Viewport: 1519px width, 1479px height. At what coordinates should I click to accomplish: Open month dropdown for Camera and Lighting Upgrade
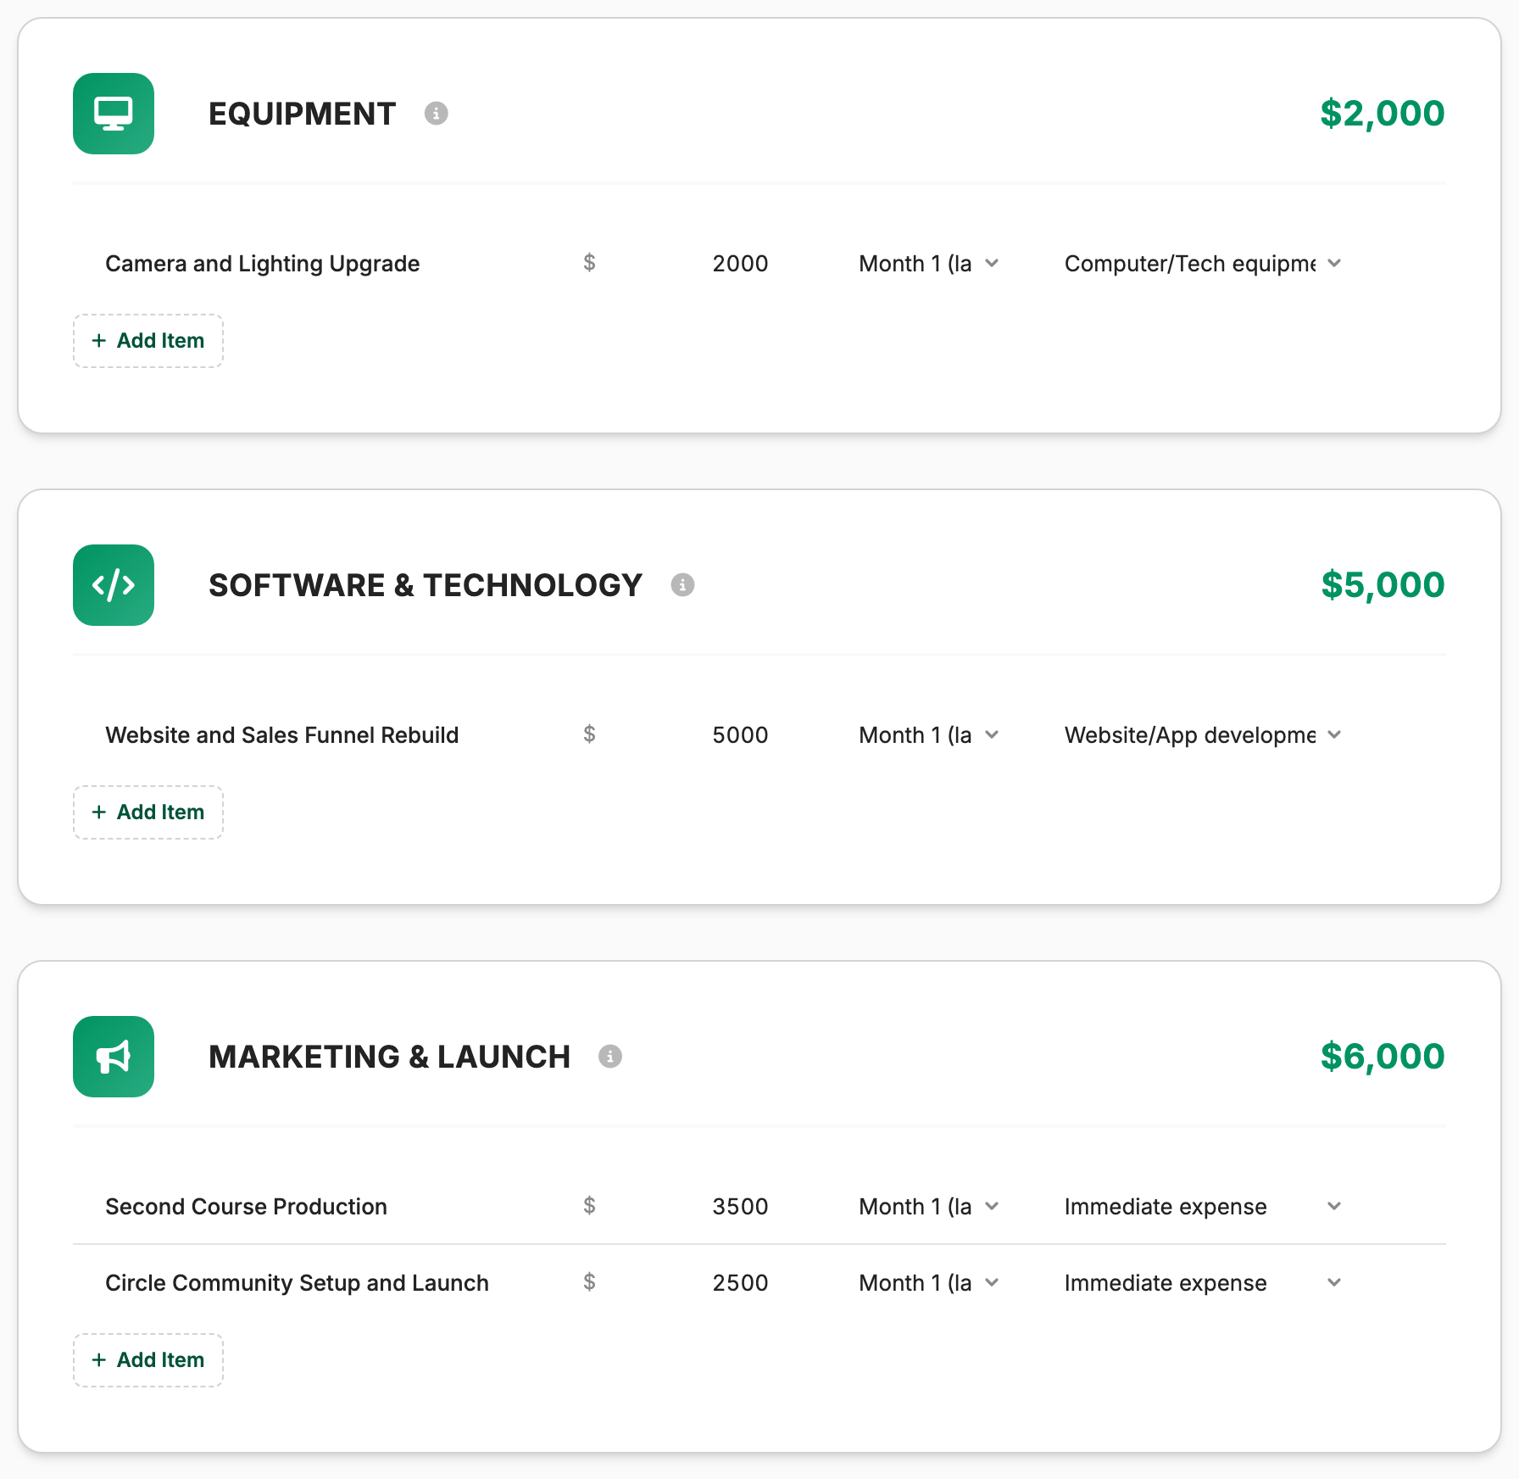pyautogui.click(x=929, y=264)
